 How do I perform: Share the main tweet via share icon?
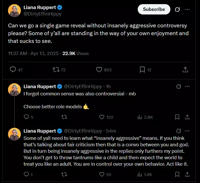[185, 70]
